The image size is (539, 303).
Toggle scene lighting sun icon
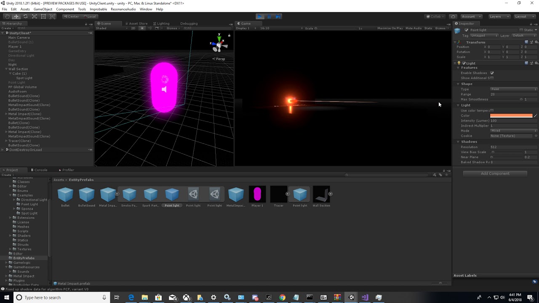[142, 28]
